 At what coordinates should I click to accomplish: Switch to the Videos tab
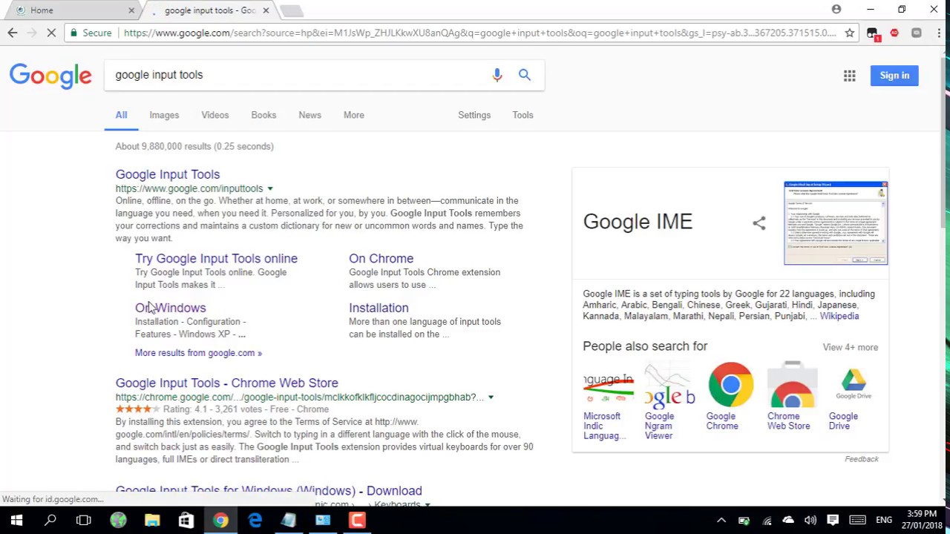(215, 115)
